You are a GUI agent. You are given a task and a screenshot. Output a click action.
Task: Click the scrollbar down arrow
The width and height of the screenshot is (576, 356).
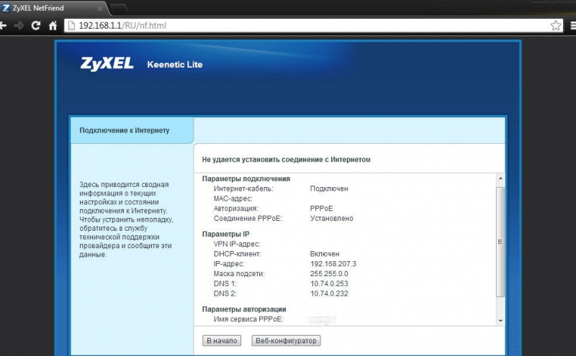[x=500, y=321]
